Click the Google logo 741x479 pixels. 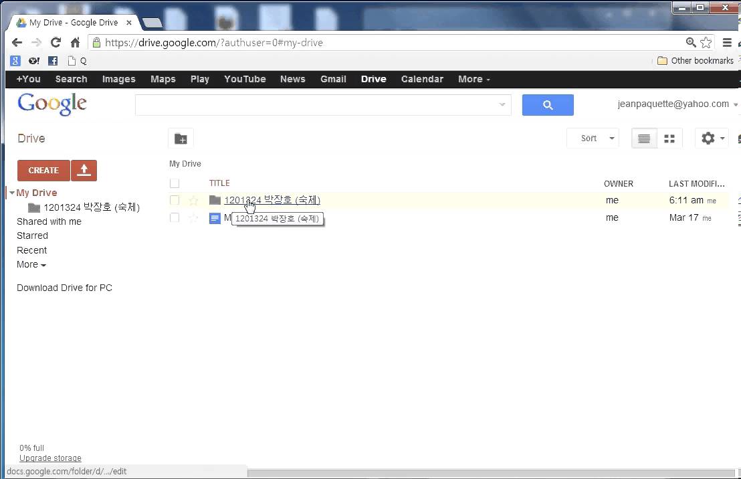click(x=52, y=104)
